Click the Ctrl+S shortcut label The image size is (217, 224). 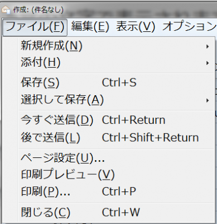(119, 83)
